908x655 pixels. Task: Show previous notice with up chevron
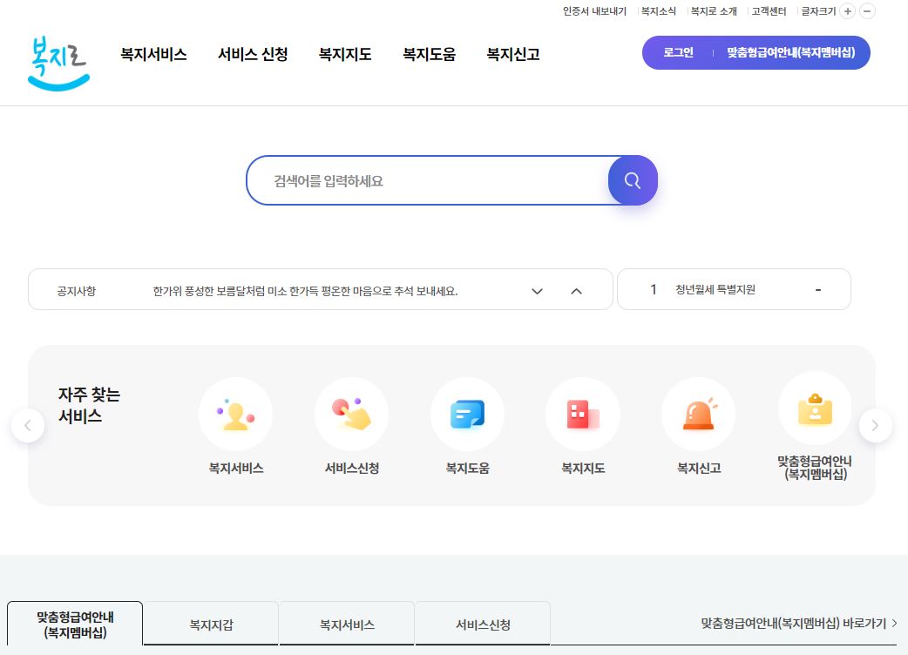pyautogui.click(x=576, y=291)
